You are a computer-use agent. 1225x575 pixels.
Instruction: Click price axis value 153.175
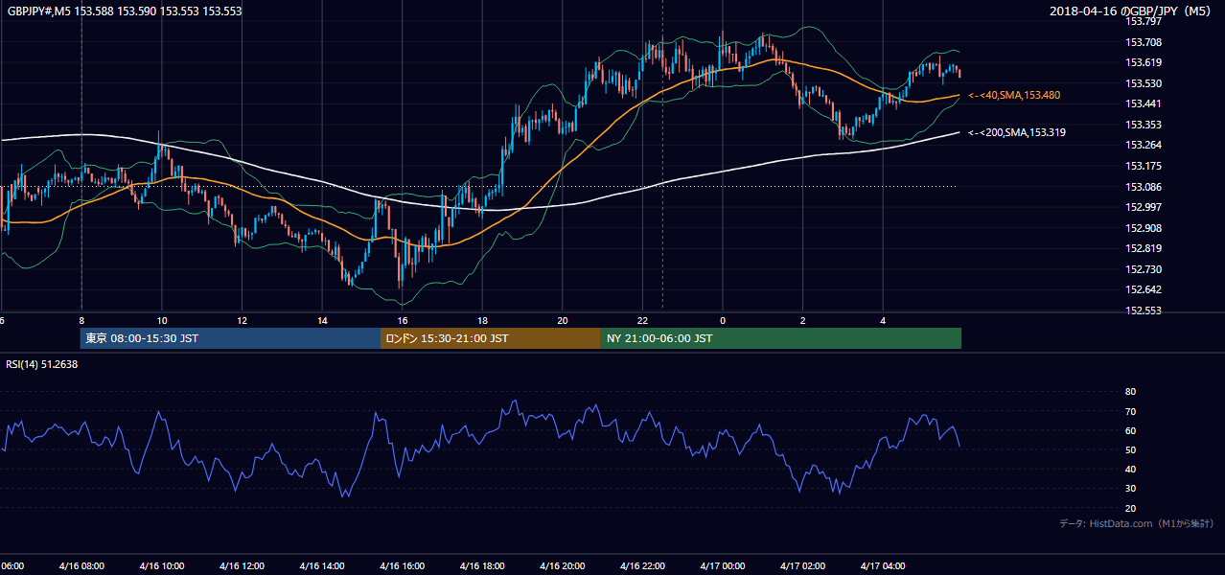pos(1143,166)
